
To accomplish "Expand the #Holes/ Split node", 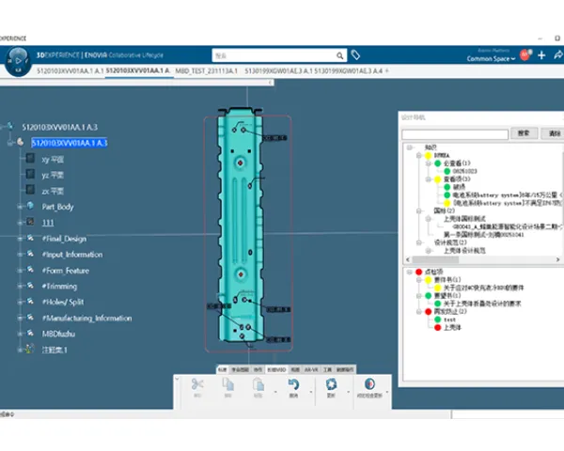I will [x=20, y=302].
